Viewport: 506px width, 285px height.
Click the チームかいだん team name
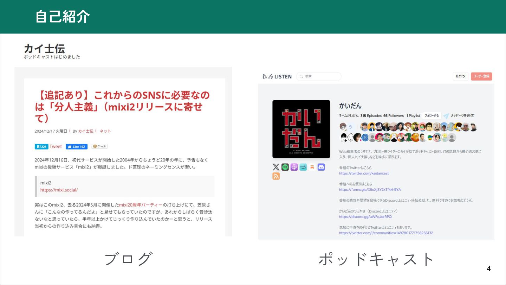pyautogui.click(x=349, y=116)
